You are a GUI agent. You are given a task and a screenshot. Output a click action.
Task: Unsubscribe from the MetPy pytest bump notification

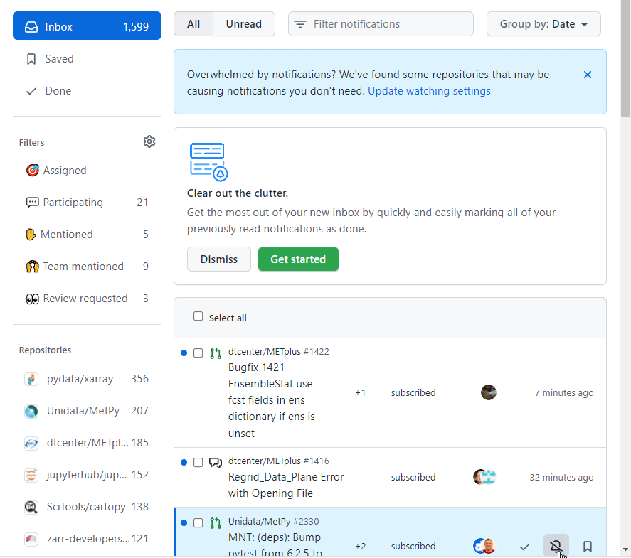[556, 546]
